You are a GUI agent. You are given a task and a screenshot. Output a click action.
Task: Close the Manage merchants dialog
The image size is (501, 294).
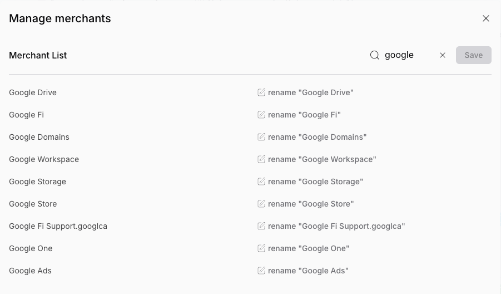click(486, 18)
